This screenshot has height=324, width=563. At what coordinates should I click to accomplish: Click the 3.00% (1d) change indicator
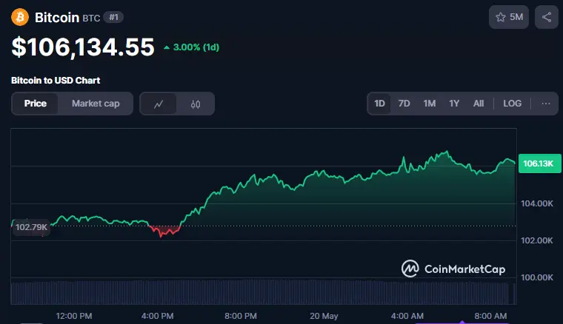[191, 47]
